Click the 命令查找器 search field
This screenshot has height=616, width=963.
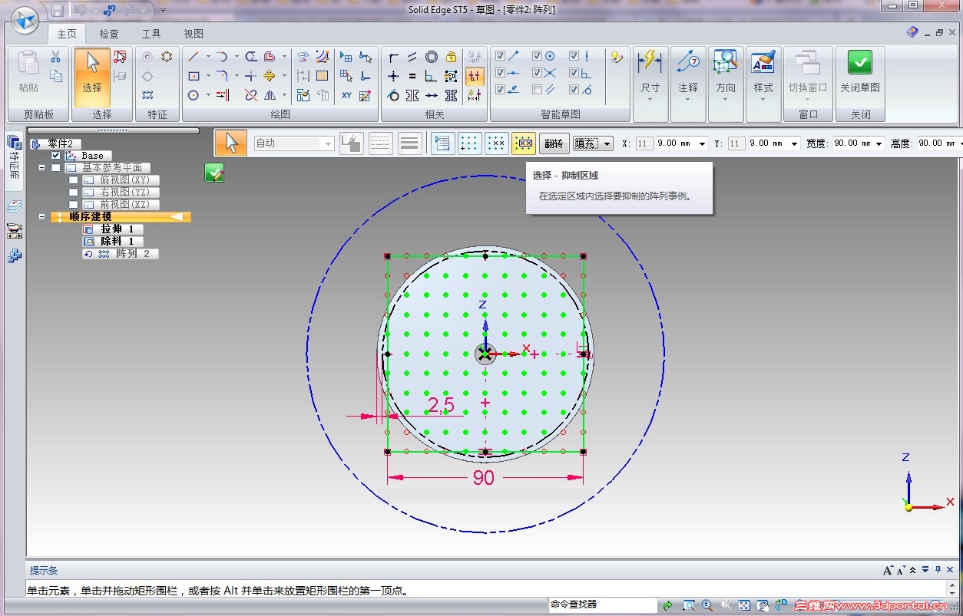603,604
